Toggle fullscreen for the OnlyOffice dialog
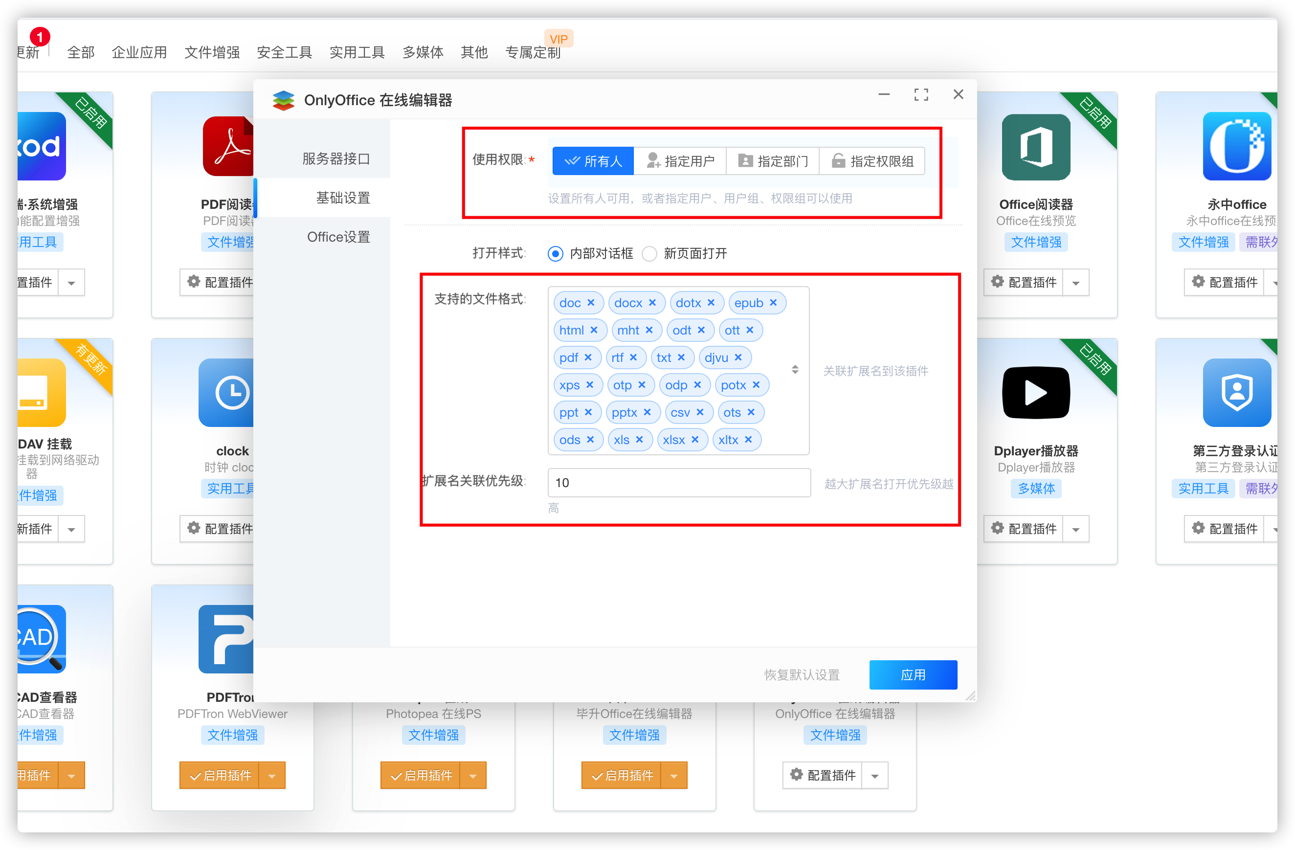 click(921, 95)
